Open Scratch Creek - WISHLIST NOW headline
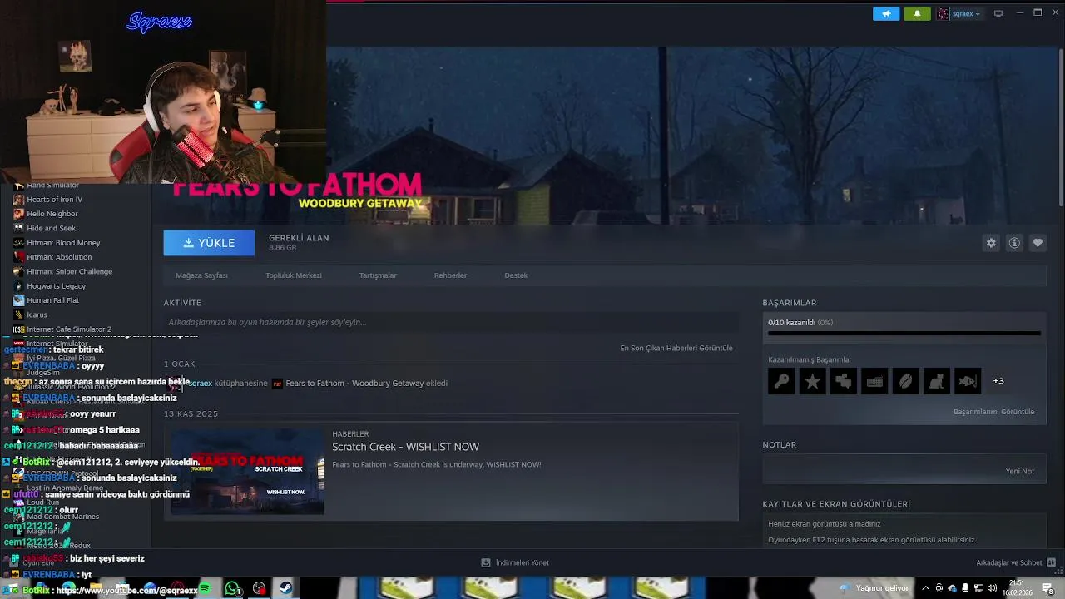1065x599 pixels. (x=405, y=447)
